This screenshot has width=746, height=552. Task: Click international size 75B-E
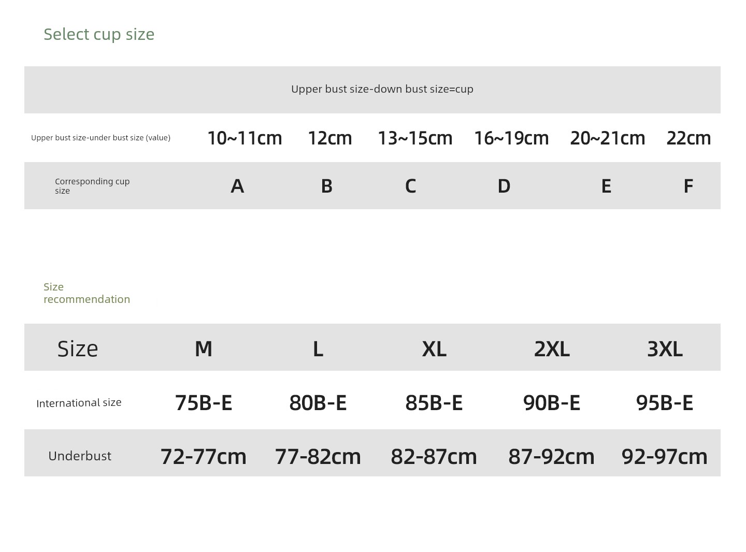204,403
